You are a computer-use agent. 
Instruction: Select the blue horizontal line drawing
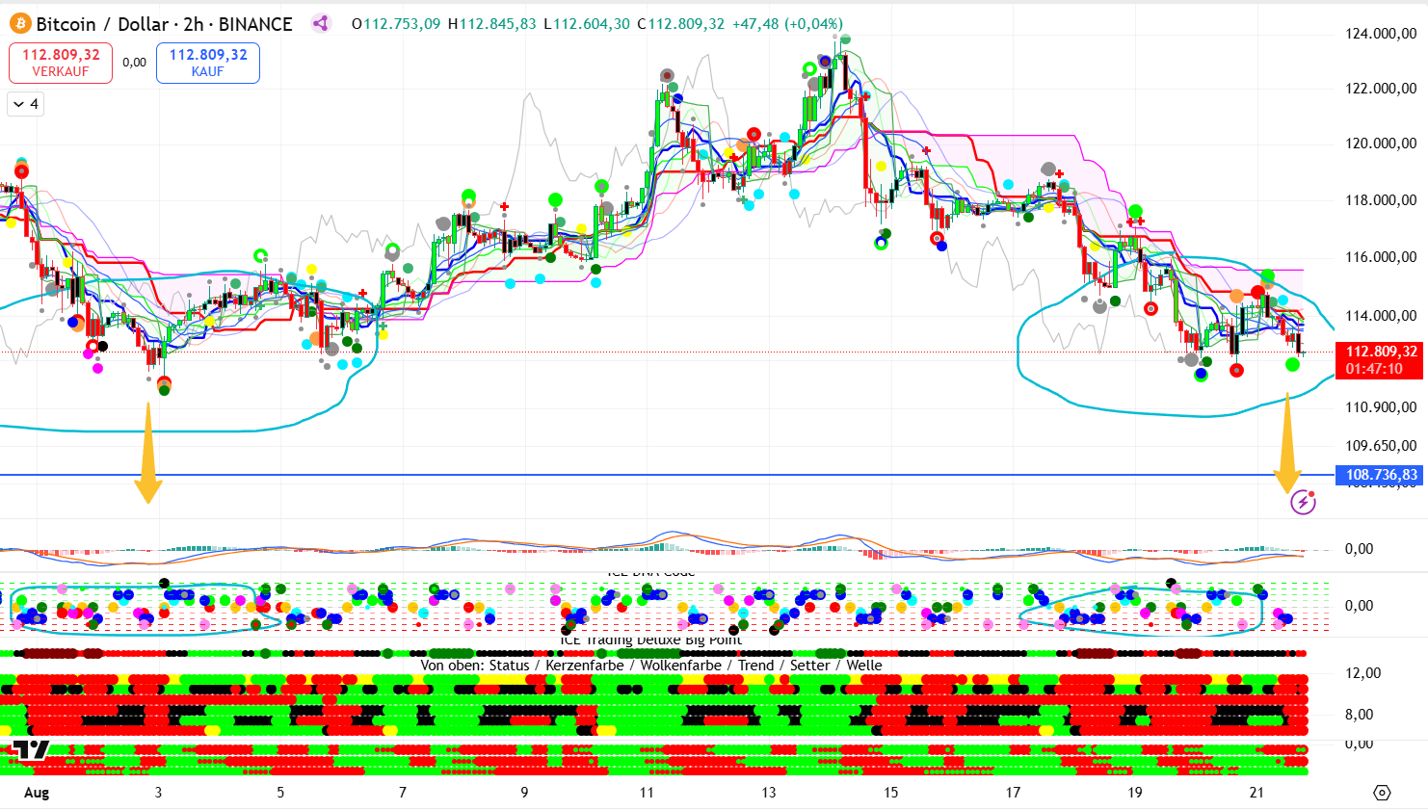click(674, 475)
